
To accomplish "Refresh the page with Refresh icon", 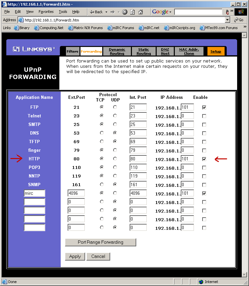I will click(x=133, y=12).
